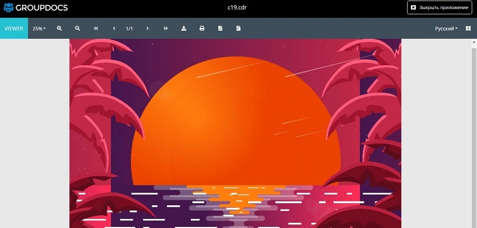Viewport: 477px width, 228px height.
Task: Download document as PDF
Action: click(220, 28)
